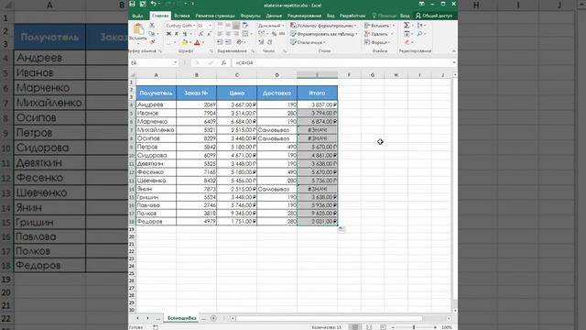Select the Итого header cell
The width and height of the screenshot is (586, 330).
coord(318,93)
